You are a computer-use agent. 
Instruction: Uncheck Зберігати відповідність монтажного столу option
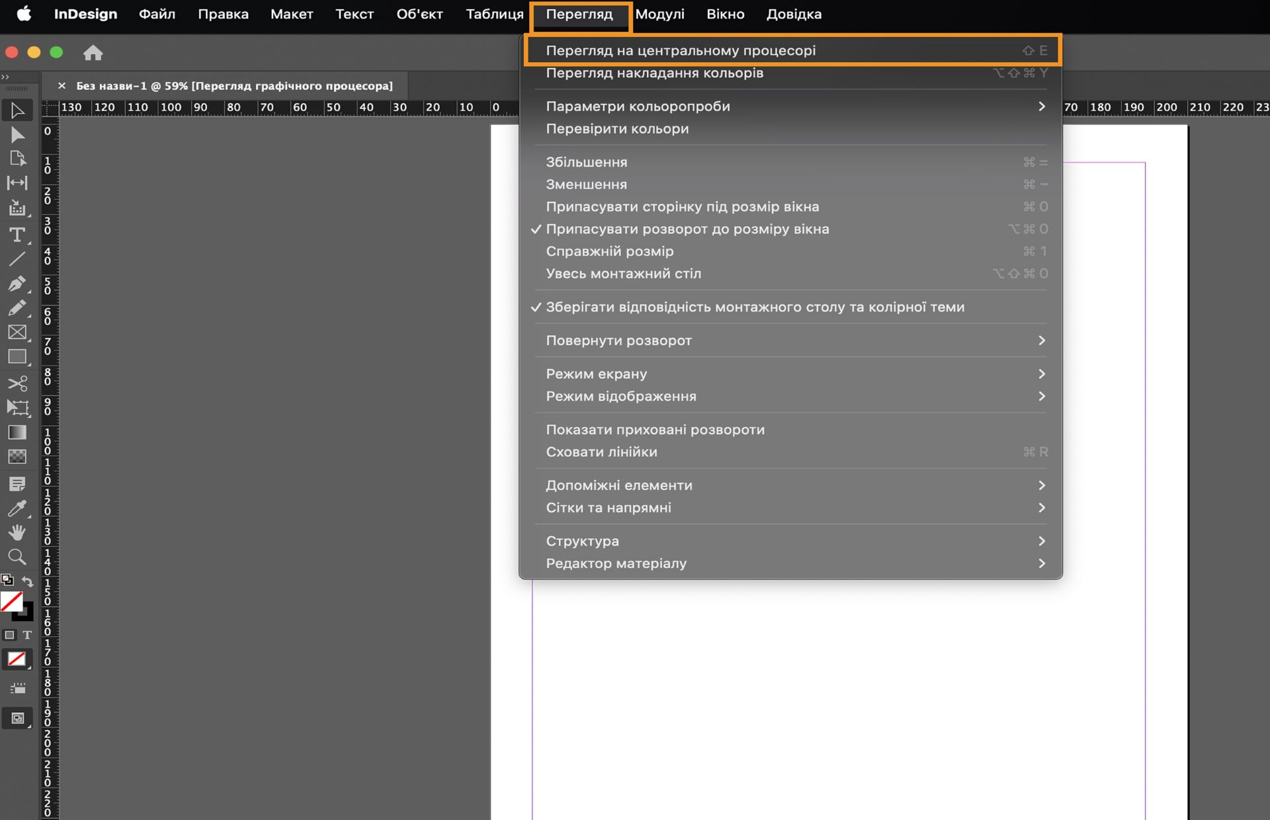point(754,307)
